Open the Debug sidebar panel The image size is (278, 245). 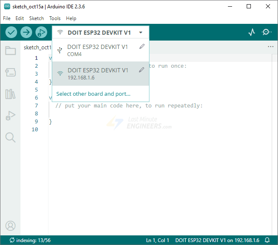pyautogui.click(x=10, y=115)
